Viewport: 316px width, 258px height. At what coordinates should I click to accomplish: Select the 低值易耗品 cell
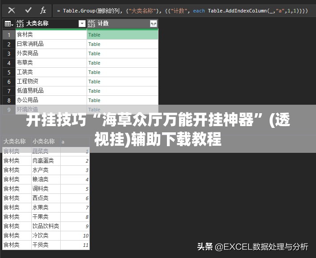tap(51, 91)
